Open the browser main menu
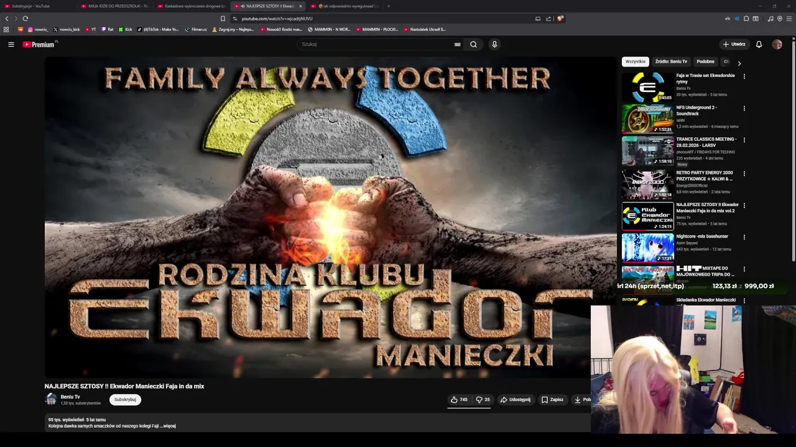Image resolution: width=796 pixels, height=447 pixels. (x=789, y=19)
